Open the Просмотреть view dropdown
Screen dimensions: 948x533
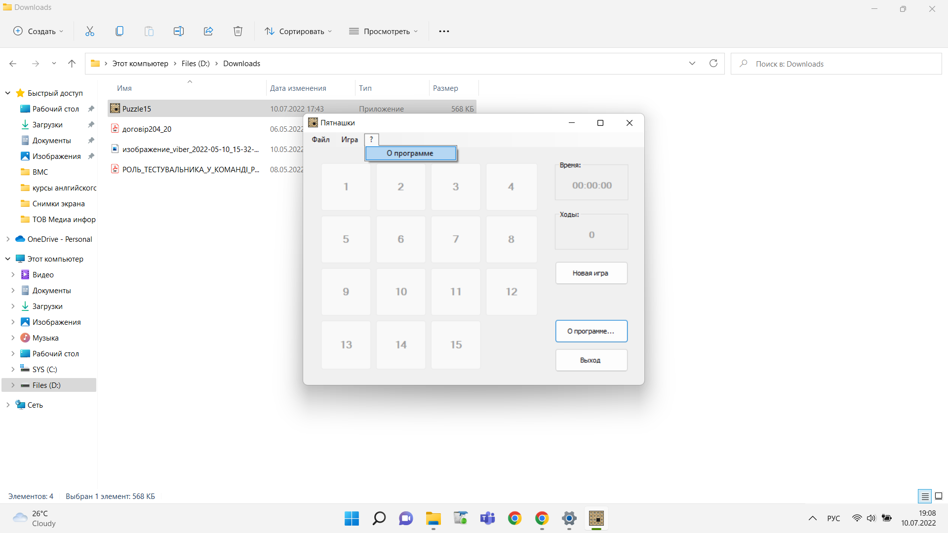(384, 31)
